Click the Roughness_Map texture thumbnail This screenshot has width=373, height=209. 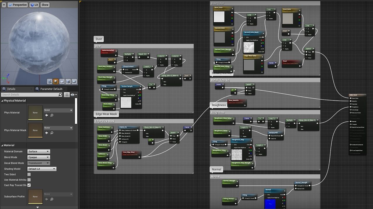(x=237, y=155)
